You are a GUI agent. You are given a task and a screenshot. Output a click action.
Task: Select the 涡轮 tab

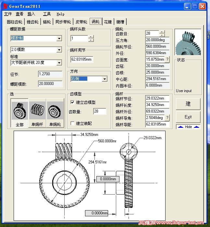click(96, 21)
